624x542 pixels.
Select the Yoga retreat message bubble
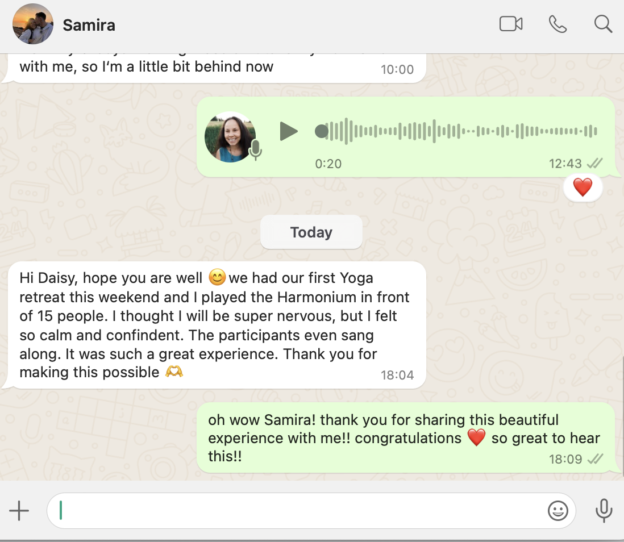pos(217,325)
